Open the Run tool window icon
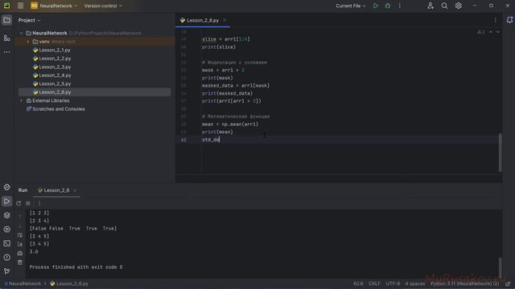This screenshot has width=515, height=289. (6, 201)
